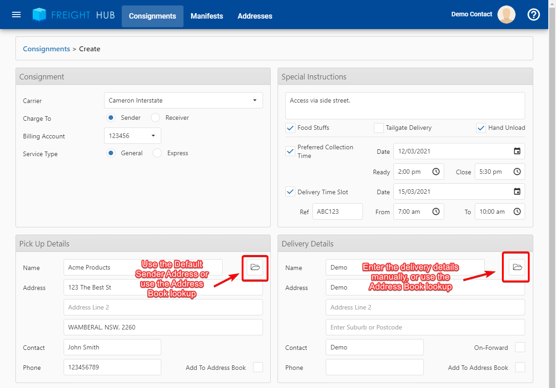
Task: Follow the Consignments breadcrumb link
Action: click(46, 49)
